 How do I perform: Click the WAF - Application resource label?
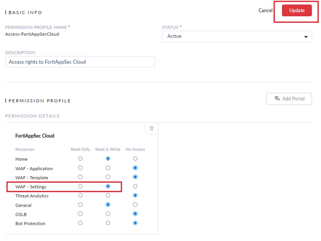coord(34,168)
